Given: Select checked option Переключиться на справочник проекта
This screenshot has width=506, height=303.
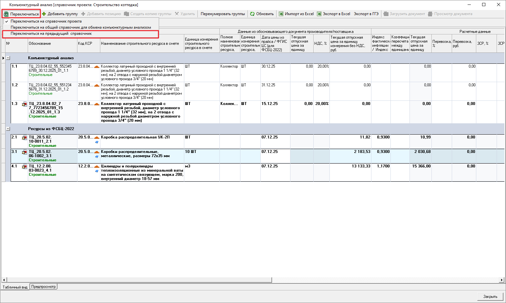Looking at the screenshot, I should tap(46, 21).
